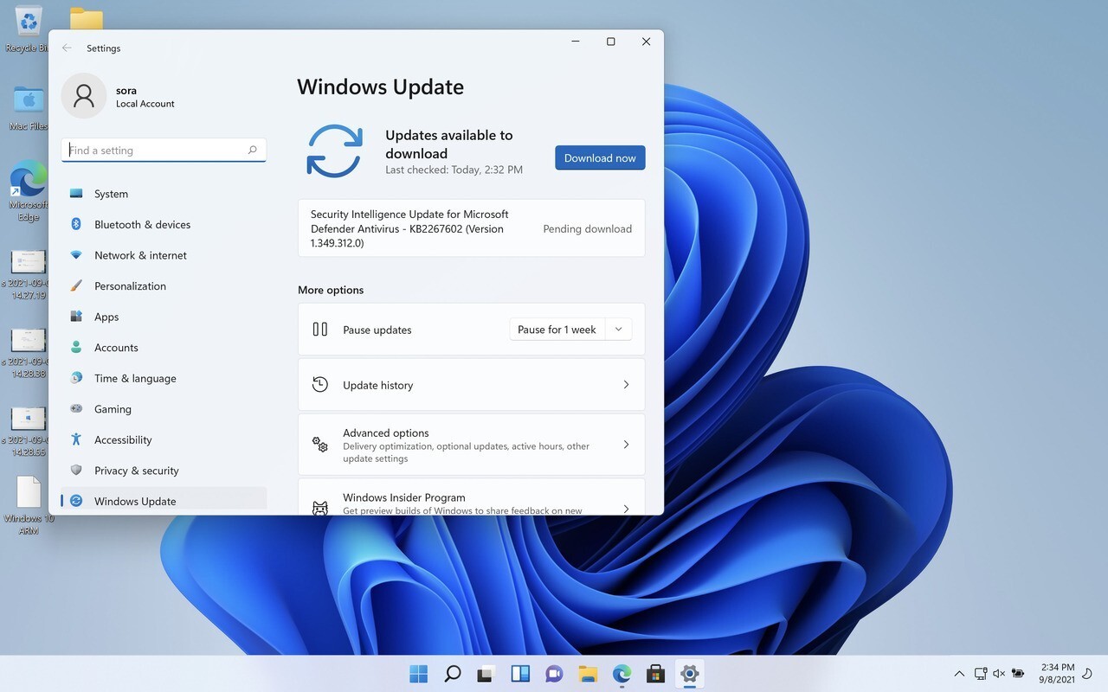Click the muted volume icon in the tray

click(999, 673)
